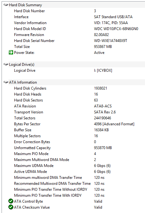This screenshot has width=145, height=213.
Task: Select the Total Size row
Action: [x=77, y=47]
